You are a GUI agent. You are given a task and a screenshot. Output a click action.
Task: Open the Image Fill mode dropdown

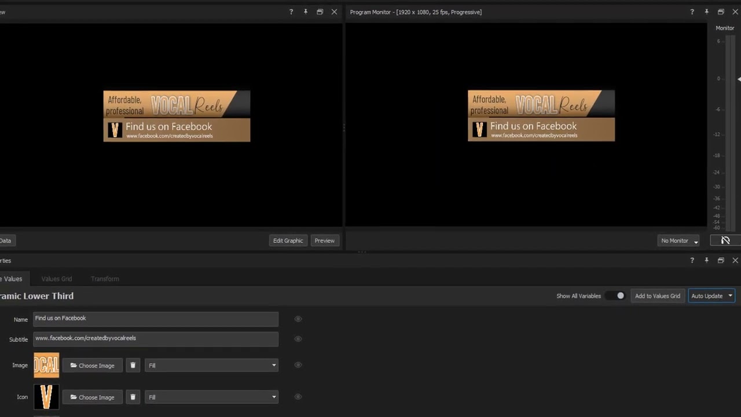tap(211, 365)
